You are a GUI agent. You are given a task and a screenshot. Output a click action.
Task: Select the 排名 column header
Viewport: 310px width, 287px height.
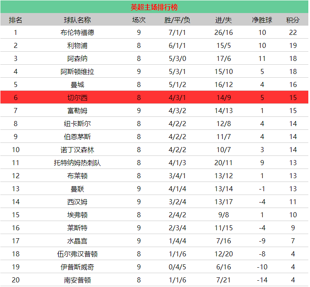(16, 20)
